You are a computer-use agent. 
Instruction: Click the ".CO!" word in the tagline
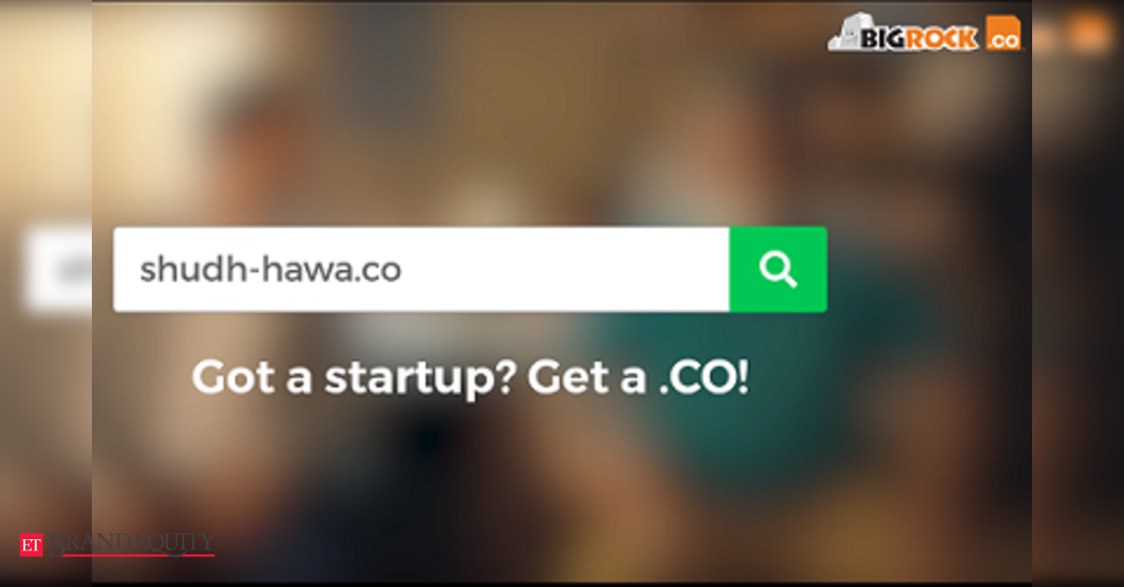tap(704, 377)
